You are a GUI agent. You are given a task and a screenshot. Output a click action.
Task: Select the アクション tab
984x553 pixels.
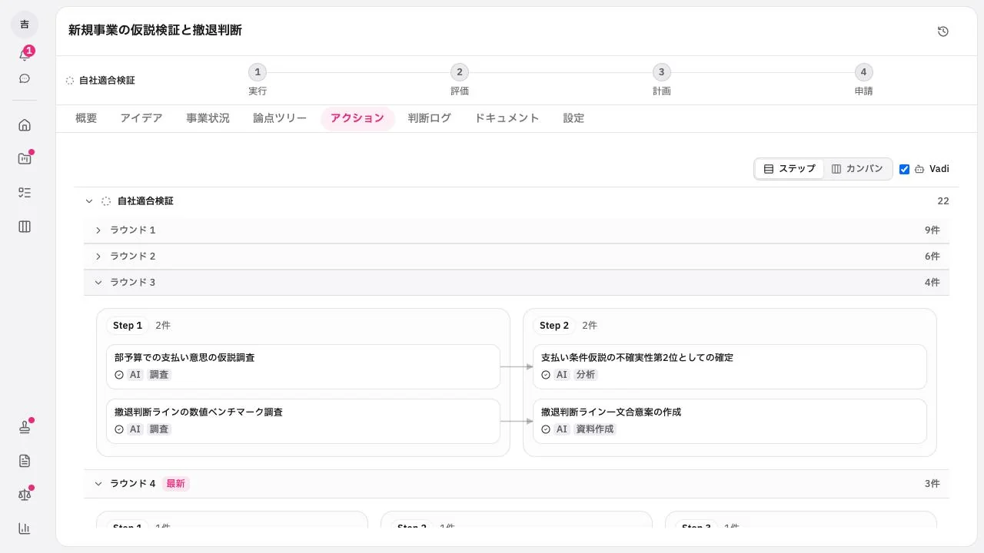(357, 118)
